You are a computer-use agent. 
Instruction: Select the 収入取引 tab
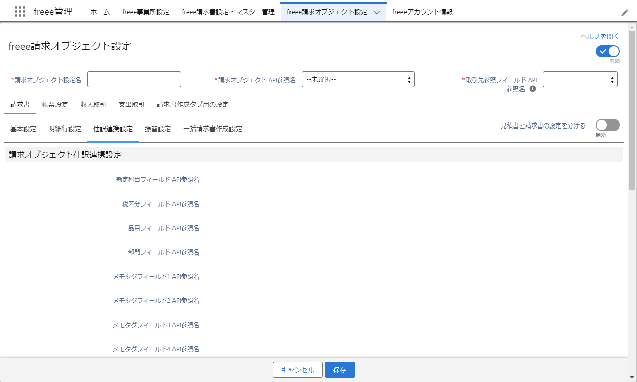click(93, 105)
